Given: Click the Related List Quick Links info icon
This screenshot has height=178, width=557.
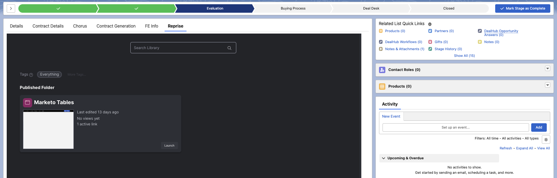Looking at the screenshot, I should point(430,24).
